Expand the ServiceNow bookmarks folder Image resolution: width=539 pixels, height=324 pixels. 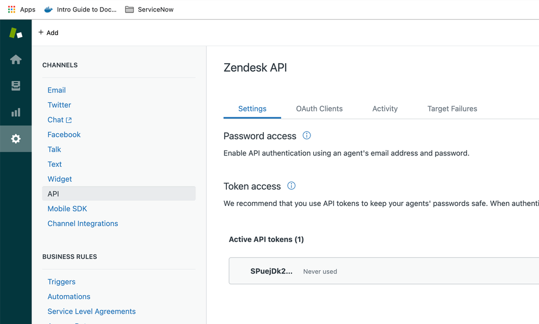coord(149,9)
